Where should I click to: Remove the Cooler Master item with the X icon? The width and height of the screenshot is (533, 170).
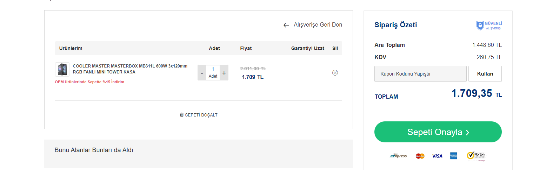[x=335, y=73]
